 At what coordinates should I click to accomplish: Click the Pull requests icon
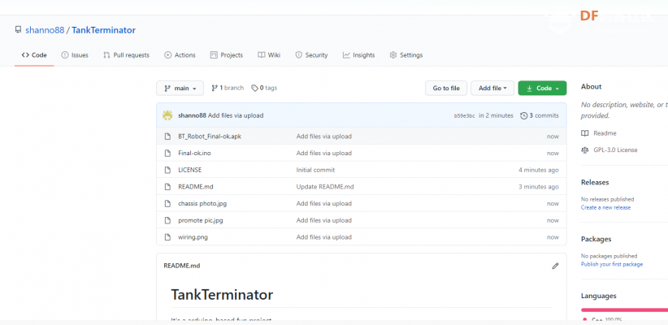coord(106,55)
